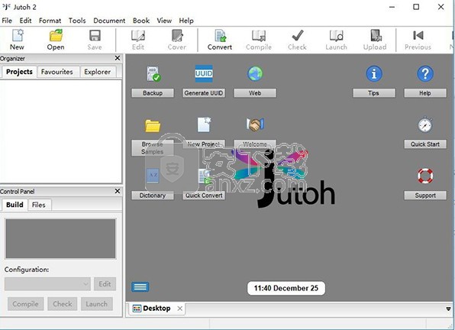This screenshot has height=330, width=455.
Task: Click Launch in the Control Panel
Action: point(97,304)
